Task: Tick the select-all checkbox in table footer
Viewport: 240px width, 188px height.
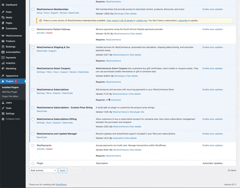Action: (33, 163)
